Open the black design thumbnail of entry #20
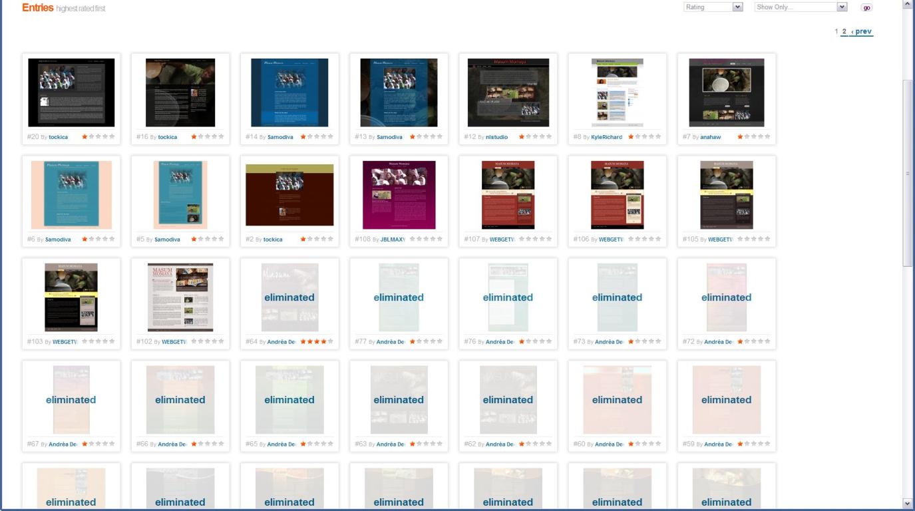 [x=71, y=92]
